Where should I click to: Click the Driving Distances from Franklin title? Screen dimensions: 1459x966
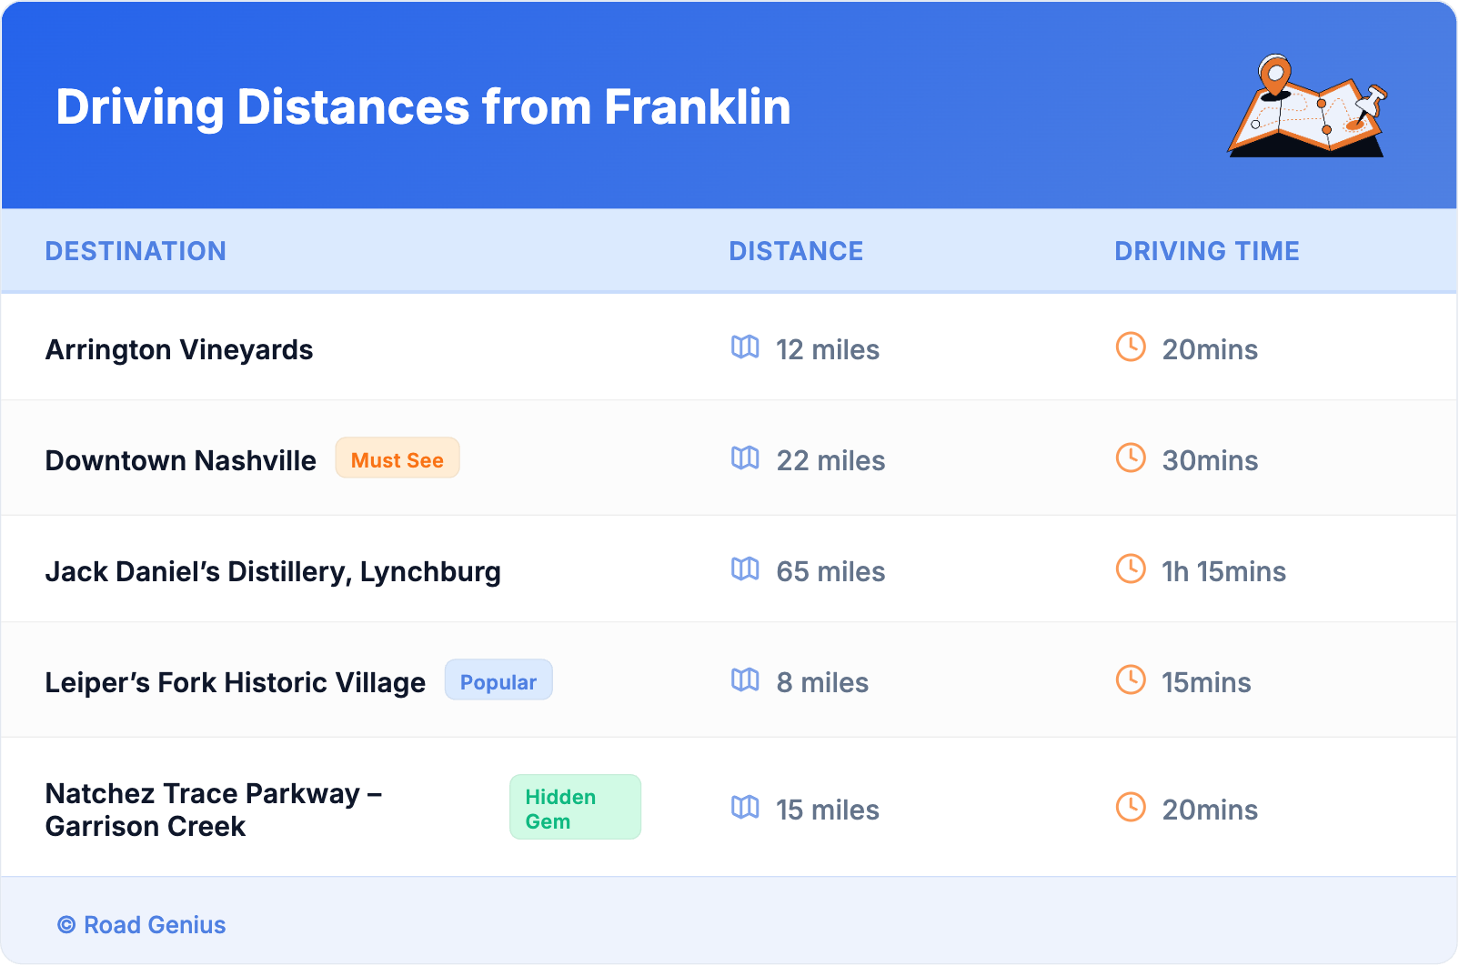423,107
